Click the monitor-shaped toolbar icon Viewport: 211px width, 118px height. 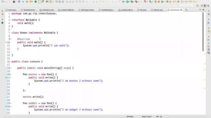19,2
